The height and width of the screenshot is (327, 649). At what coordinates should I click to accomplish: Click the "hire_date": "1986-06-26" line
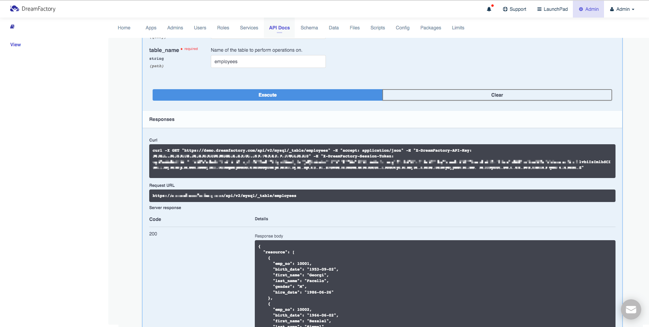303,292
